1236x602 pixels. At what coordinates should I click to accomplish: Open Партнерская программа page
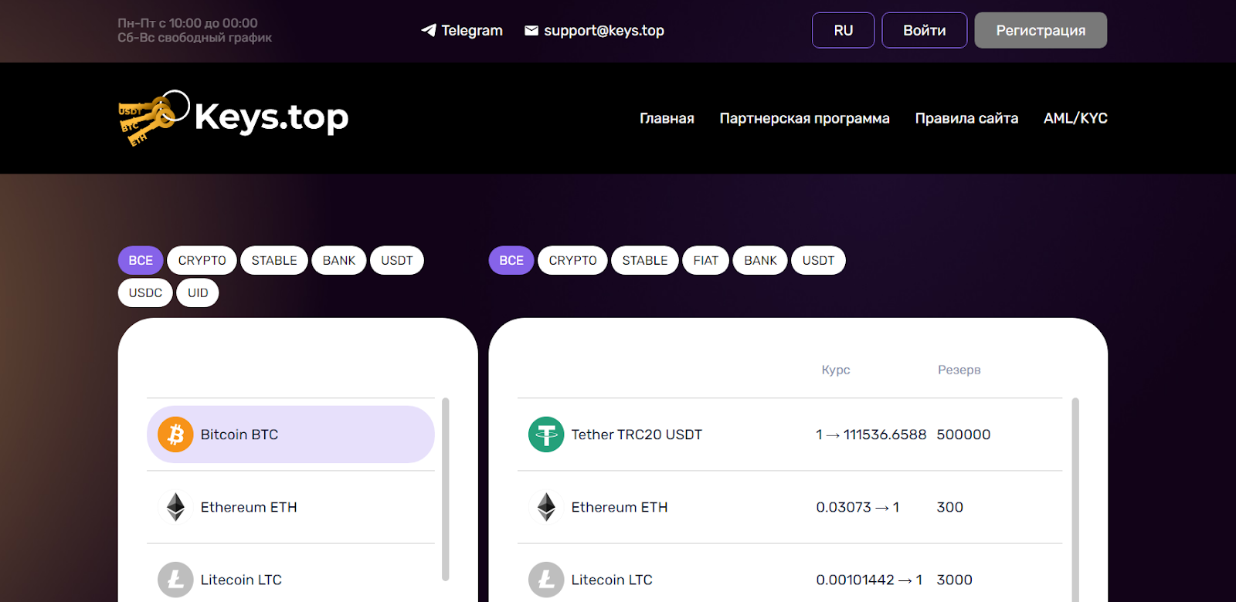click(805, 118)
